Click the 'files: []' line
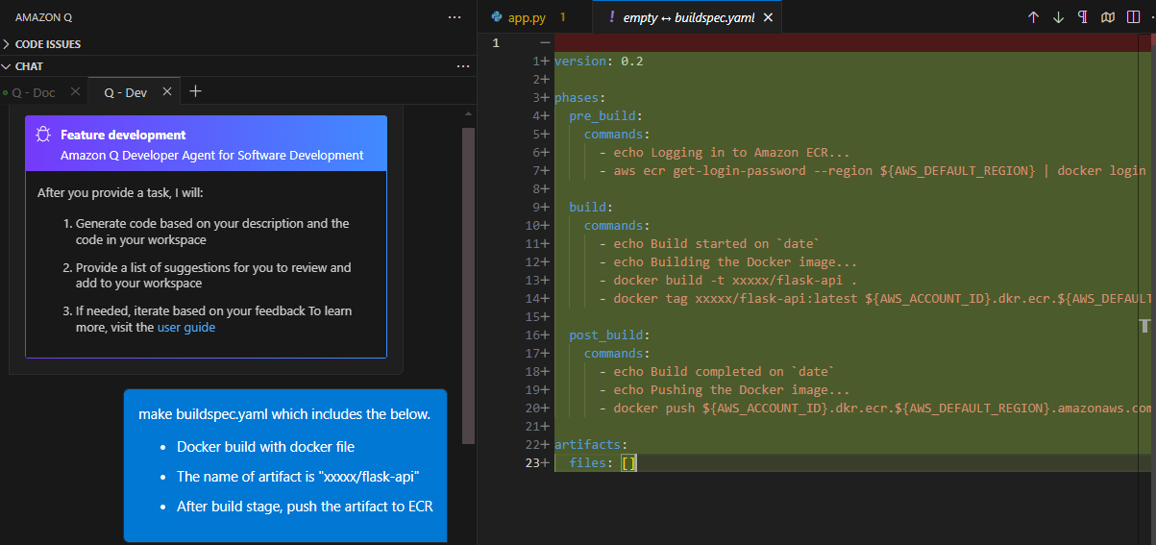Viewport: 1156px width, 545px height. (x=603, y=462)
